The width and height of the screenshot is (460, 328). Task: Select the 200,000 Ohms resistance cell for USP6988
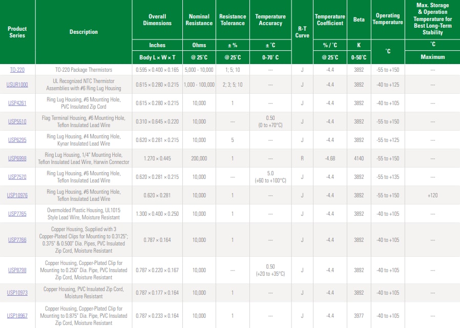click(x=199, y=158)
